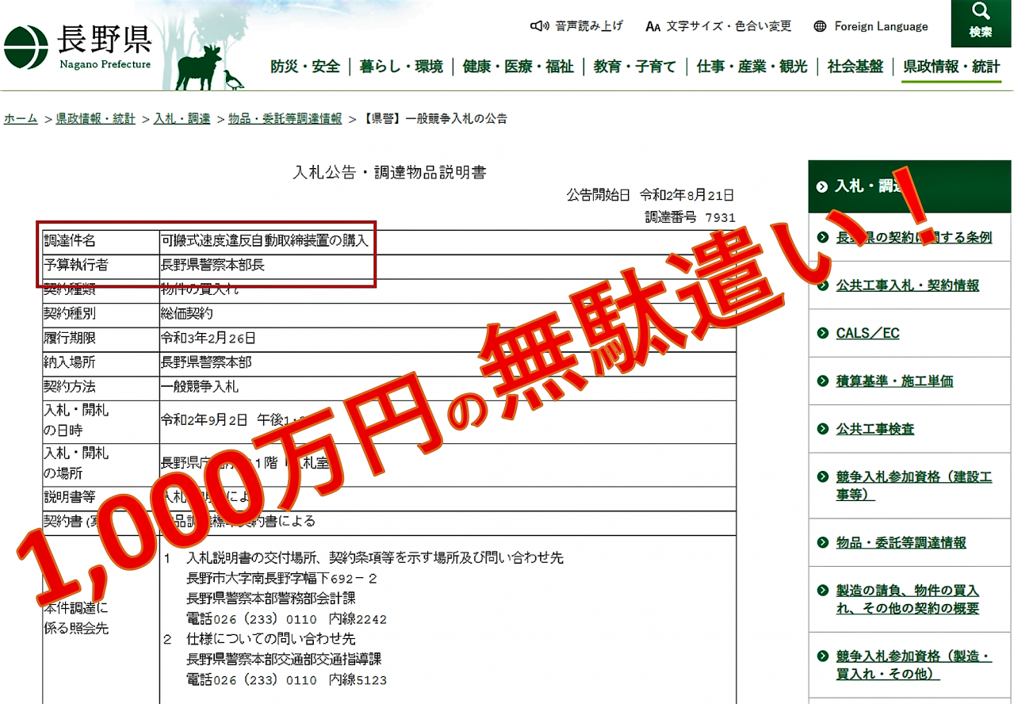Open 競争入札参加資格（建設工事等） link

pos(913,485)
